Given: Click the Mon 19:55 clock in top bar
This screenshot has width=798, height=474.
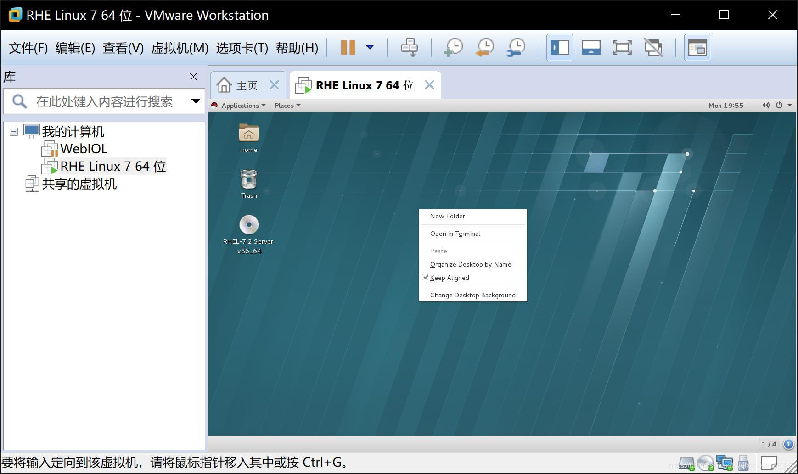Looking at the screenshot, I should coord(725,106).
